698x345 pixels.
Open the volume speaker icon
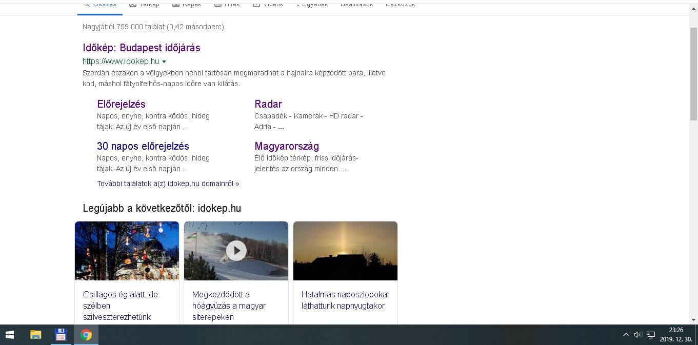coord(638,335)
